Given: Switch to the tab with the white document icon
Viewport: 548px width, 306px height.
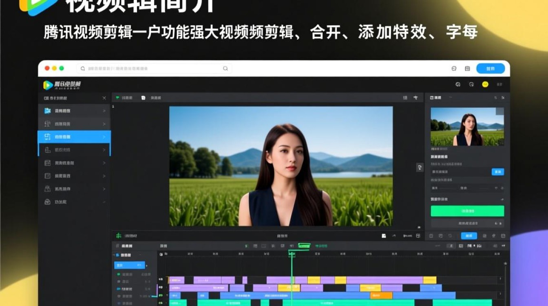Looking at the screenshot, I should (151, 98).
